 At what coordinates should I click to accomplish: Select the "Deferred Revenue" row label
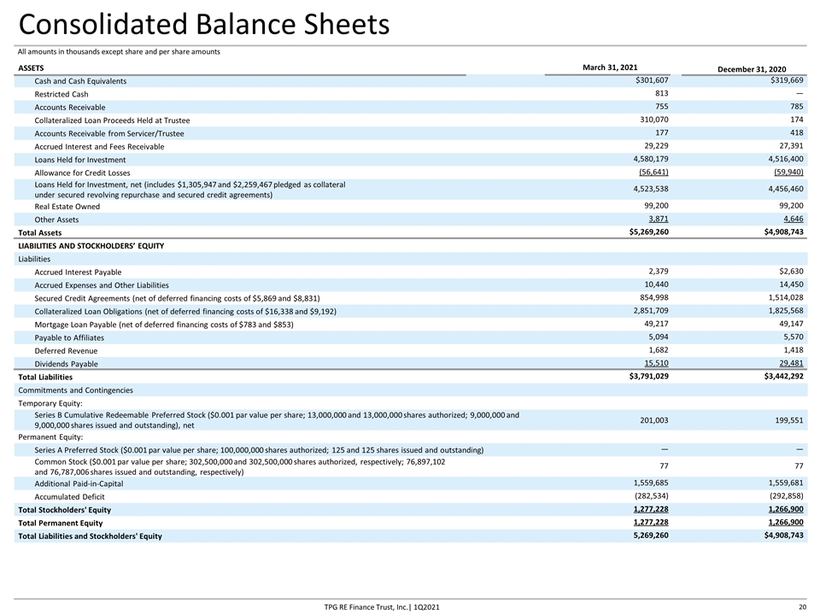point(66,351)
